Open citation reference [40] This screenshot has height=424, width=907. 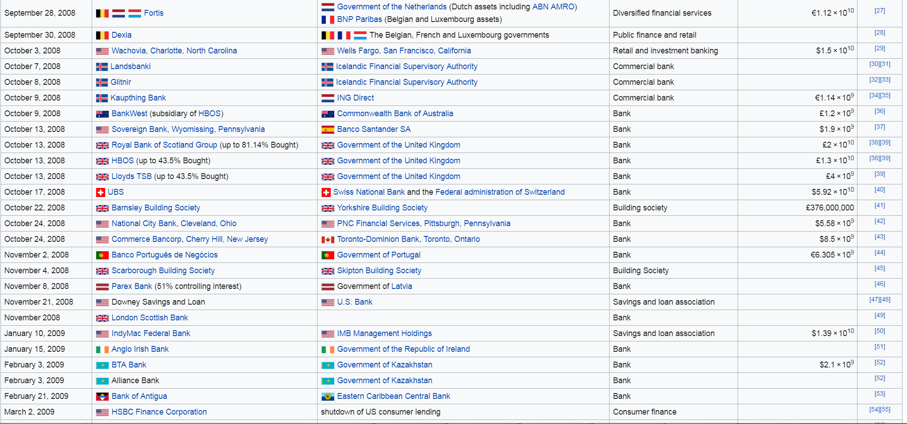point(880,189)
